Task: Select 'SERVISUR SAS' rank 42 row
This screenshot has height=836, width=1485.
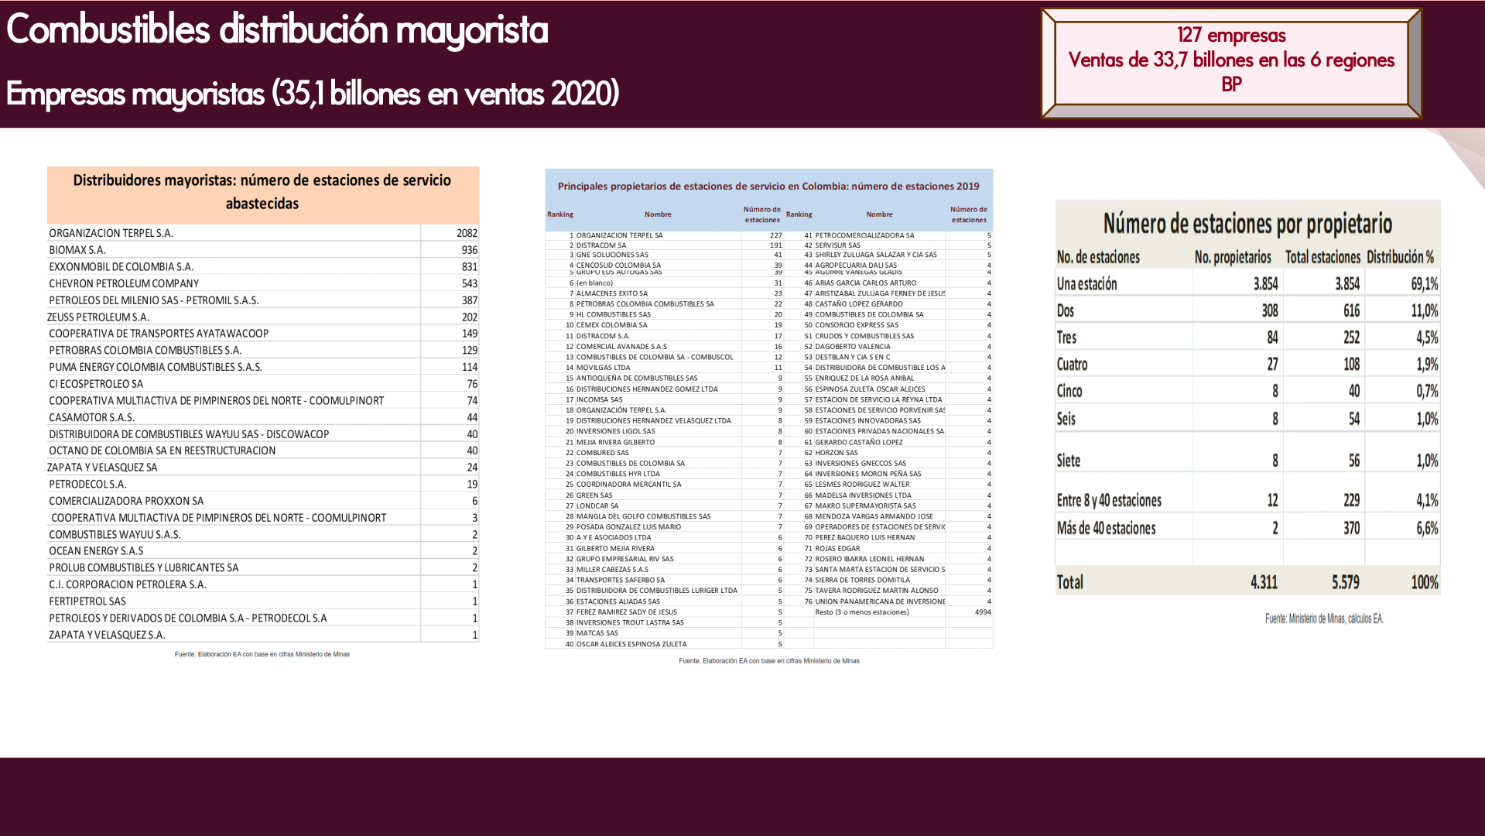Action: click(x=888, y=245)
